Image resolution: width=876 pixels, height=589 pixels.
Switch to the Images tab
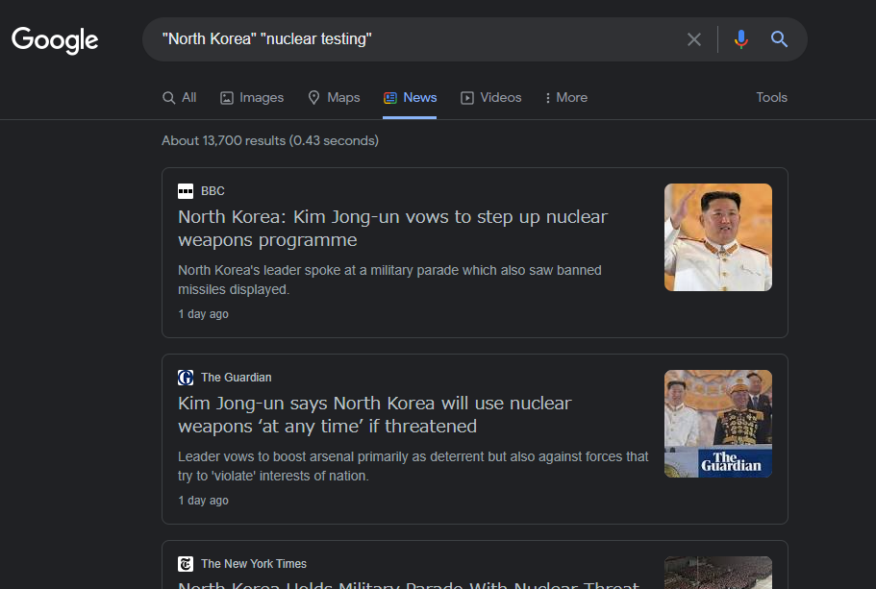[252, 98]
